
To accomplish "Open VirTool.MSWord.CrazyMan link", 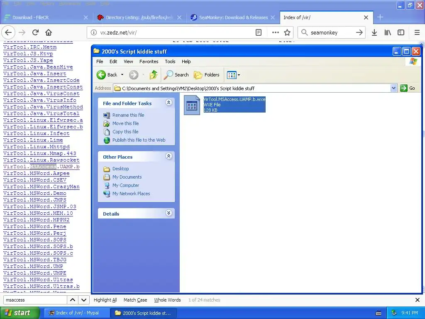I will [42, 186].
